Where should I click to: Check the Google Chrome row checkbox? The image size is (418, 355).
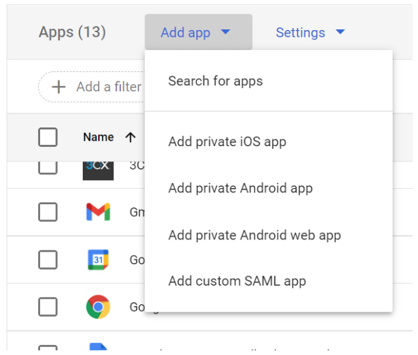point(47,307)
